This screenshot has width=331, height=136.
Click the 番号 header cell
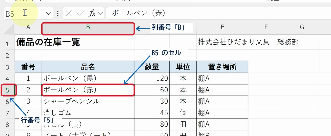(28, 67)
